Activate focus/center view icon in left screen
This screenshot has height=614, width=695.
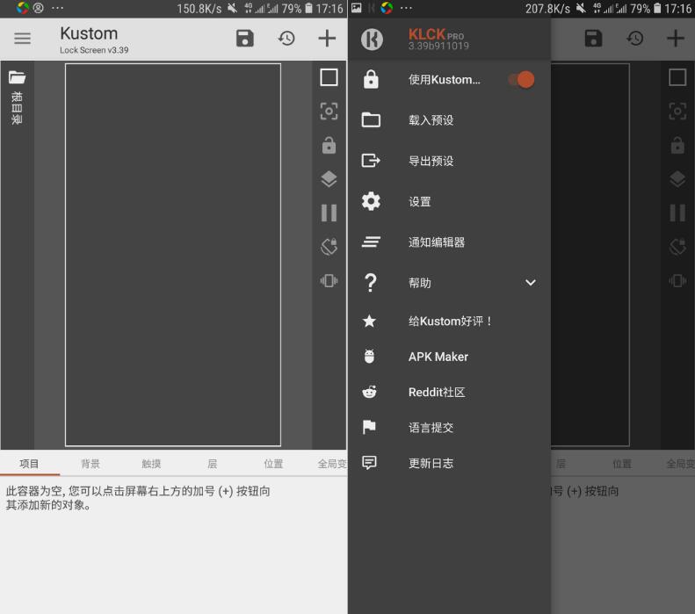coord(329,112)
